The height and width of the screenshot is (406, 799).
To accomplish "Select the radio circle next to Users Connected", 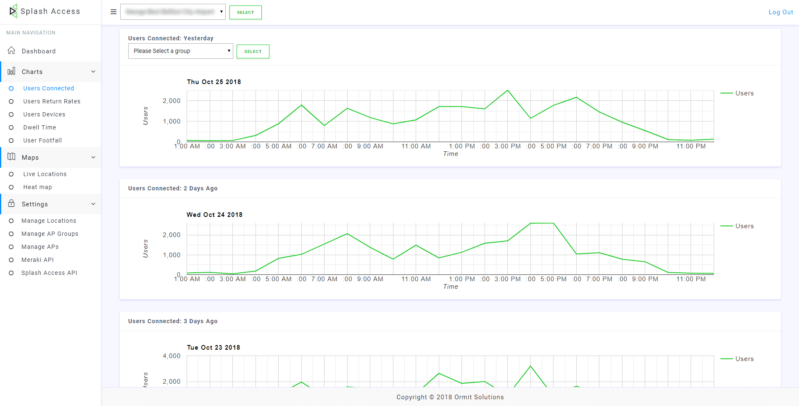I will [12, 88].
